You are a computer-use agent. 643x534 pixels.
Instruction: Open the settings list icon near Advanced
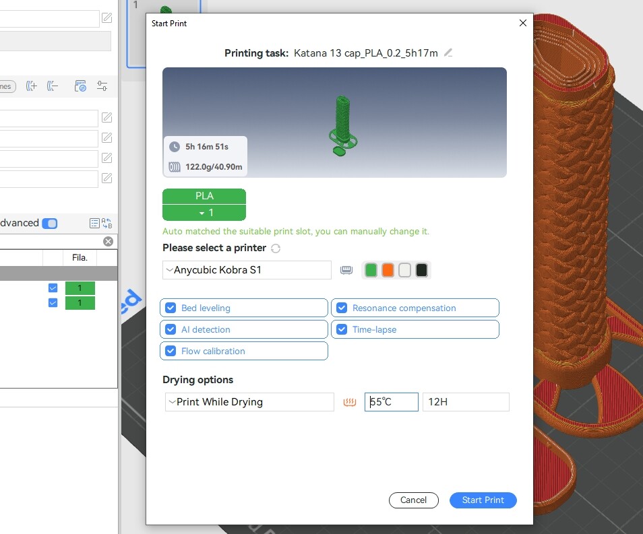click(x=95, y=223)
